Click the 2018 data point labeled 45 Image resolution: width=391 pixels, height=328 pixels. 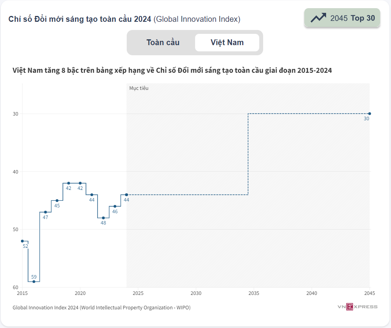point(57,200)
